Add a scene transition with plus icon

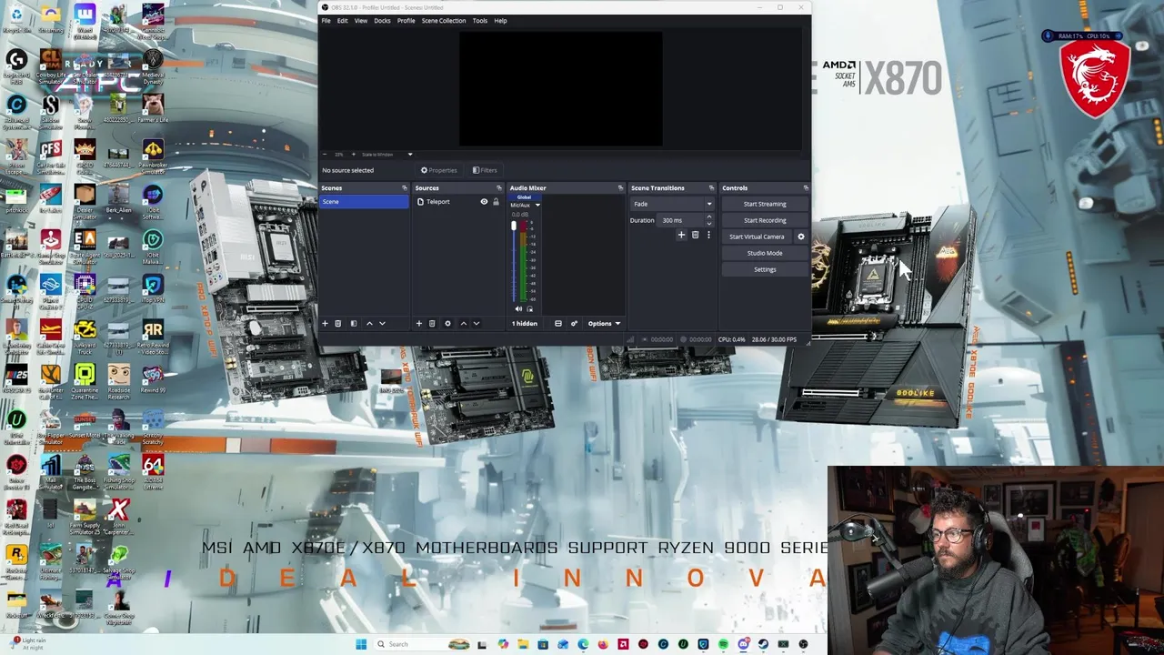coord(681,235)
